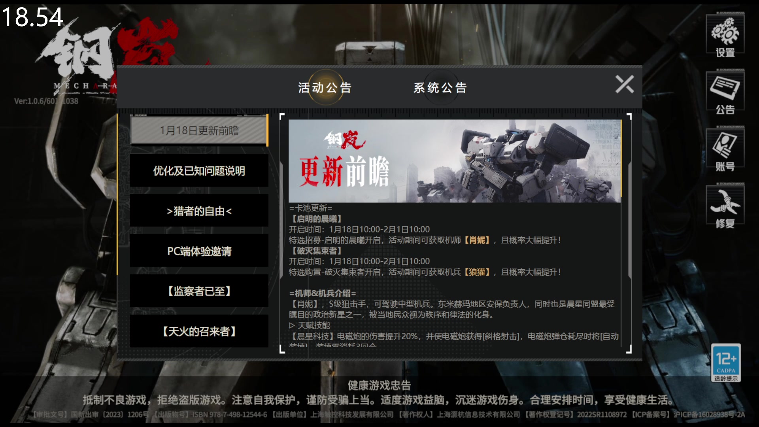This screenshot has height=427, width=759.
Task: Click the 【启明的晨曦】 heading text
Action: pyautogui.click(x=316, y=219)
